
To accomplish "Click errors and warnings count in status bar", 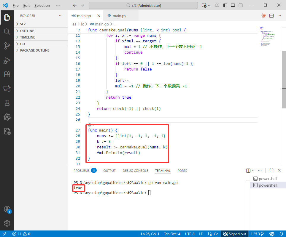I will [21, 234].
